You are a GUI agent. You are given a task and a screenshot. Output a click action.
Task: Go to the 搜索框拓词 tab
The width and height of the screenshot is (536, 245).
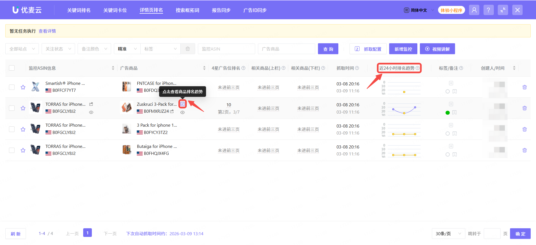(x=187, y=10)
